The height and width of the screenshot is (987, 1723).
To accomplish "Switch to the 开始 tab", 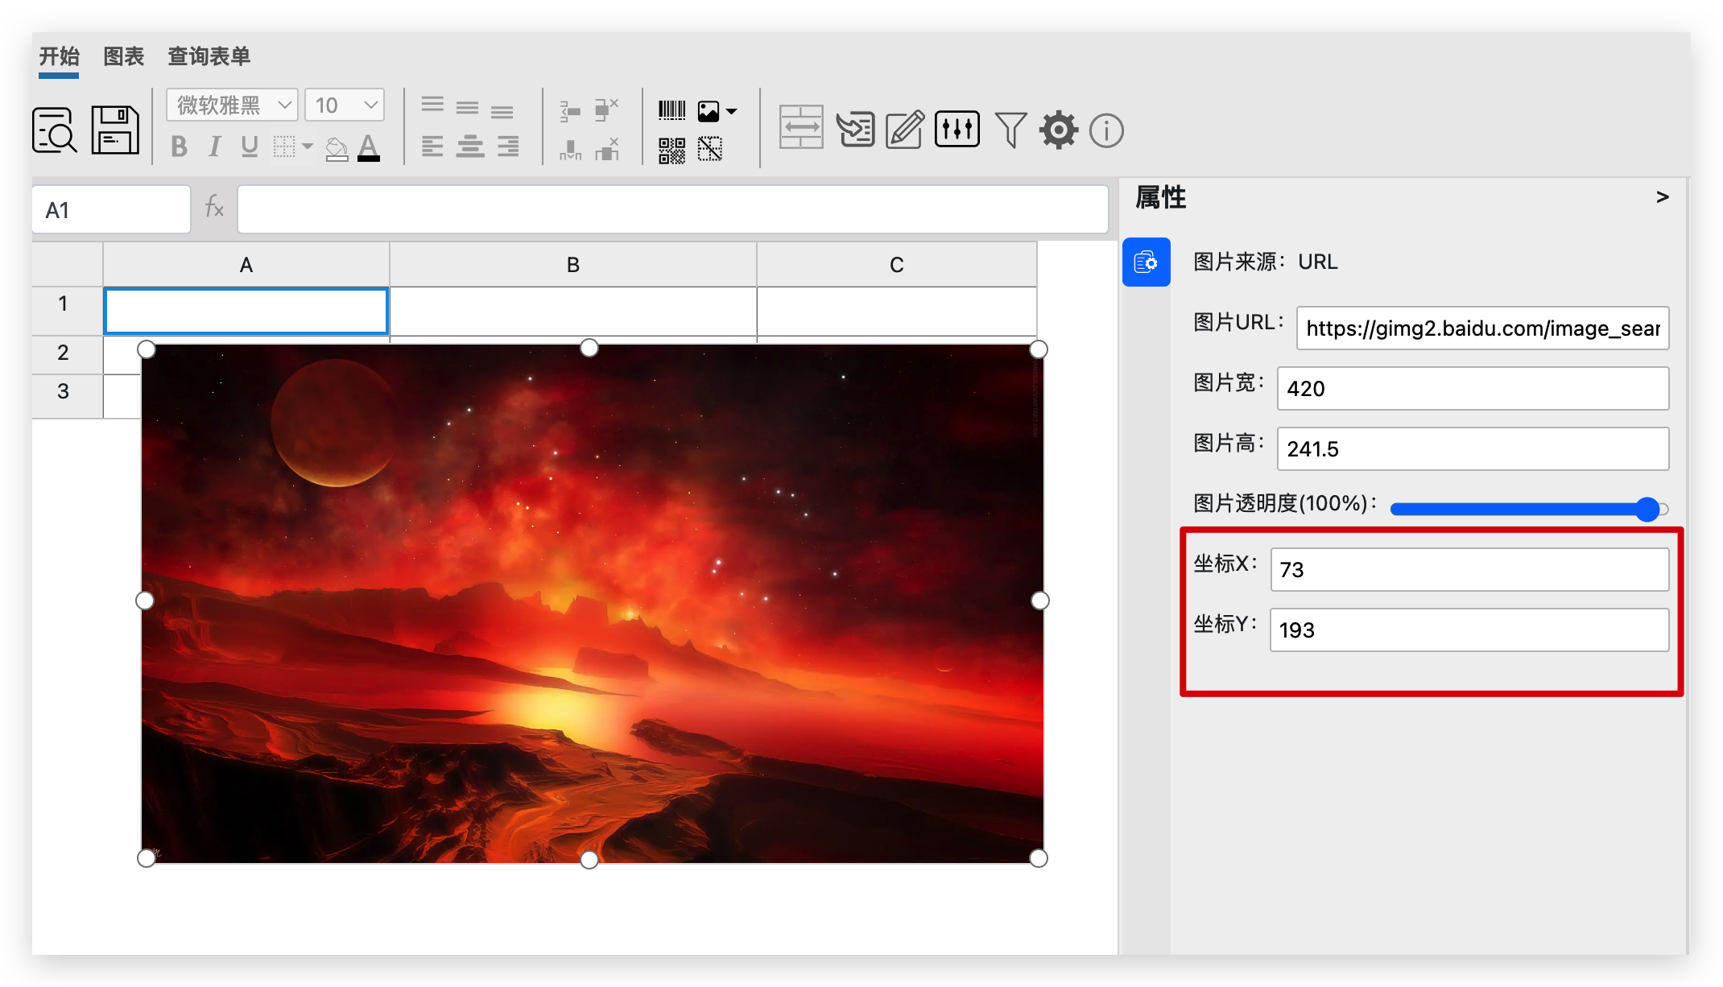I will point(59,56).
